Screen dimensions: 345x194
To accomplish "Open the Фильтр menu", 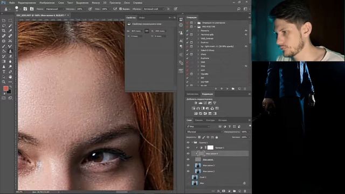I will tap(95, 3).
